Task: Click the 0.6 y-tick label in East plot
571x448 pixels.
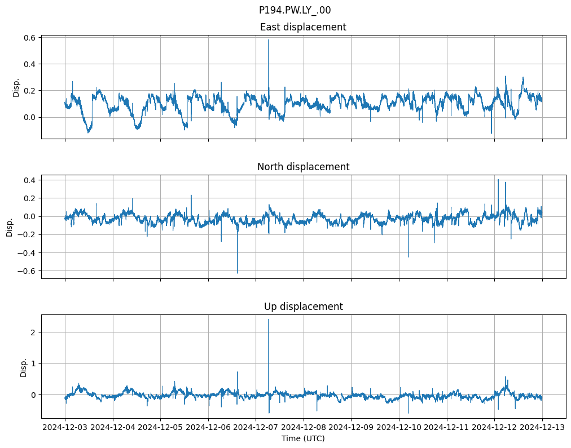Action: tap(29, 38)
